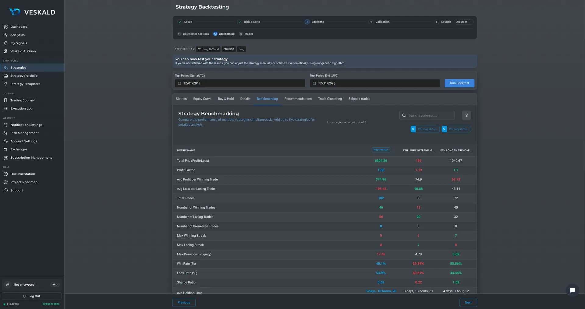Switch to the Recommendations tab
The height and width of the screenshot is (309, 585).
(x=298, y=99)
